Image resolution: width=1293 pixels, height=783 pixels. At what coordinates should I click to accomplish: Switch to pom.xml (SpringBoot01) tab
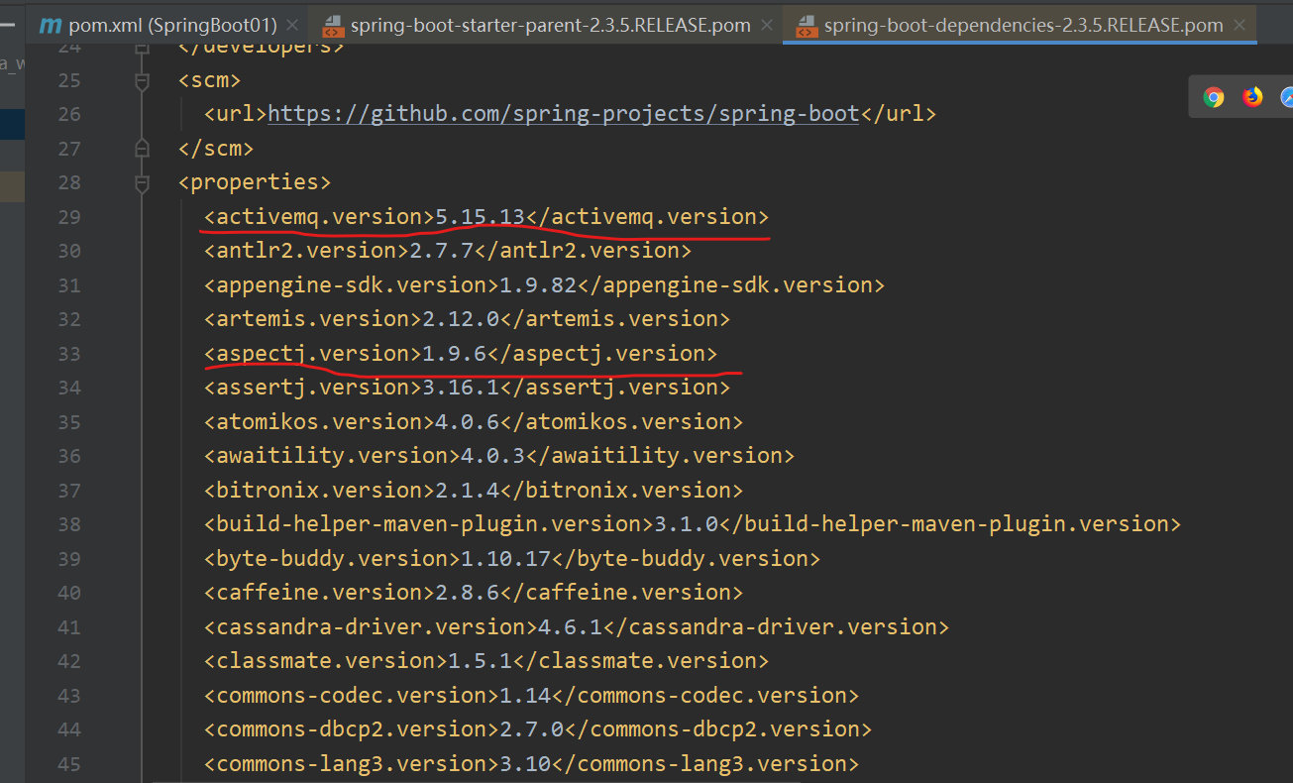point(172,25)
